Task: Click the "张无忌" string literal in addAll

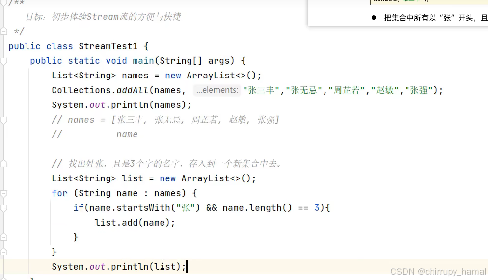Action: [304, 90]
